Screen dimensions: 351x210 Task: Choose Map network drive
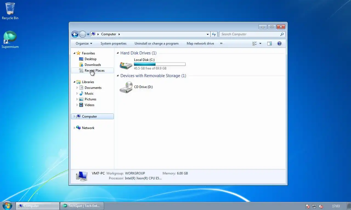click(x=200, y=43)
